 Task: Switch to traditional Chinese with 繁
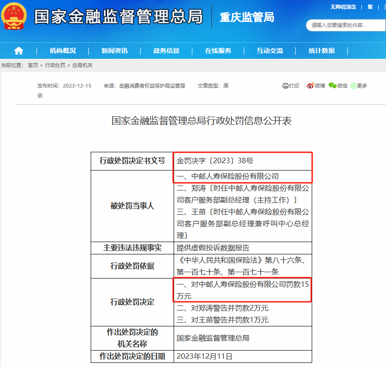click(370, 7)
